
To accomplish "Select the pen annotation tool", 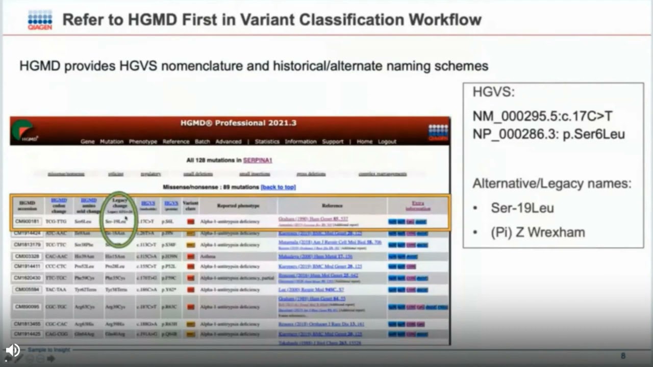I will 19,359.
